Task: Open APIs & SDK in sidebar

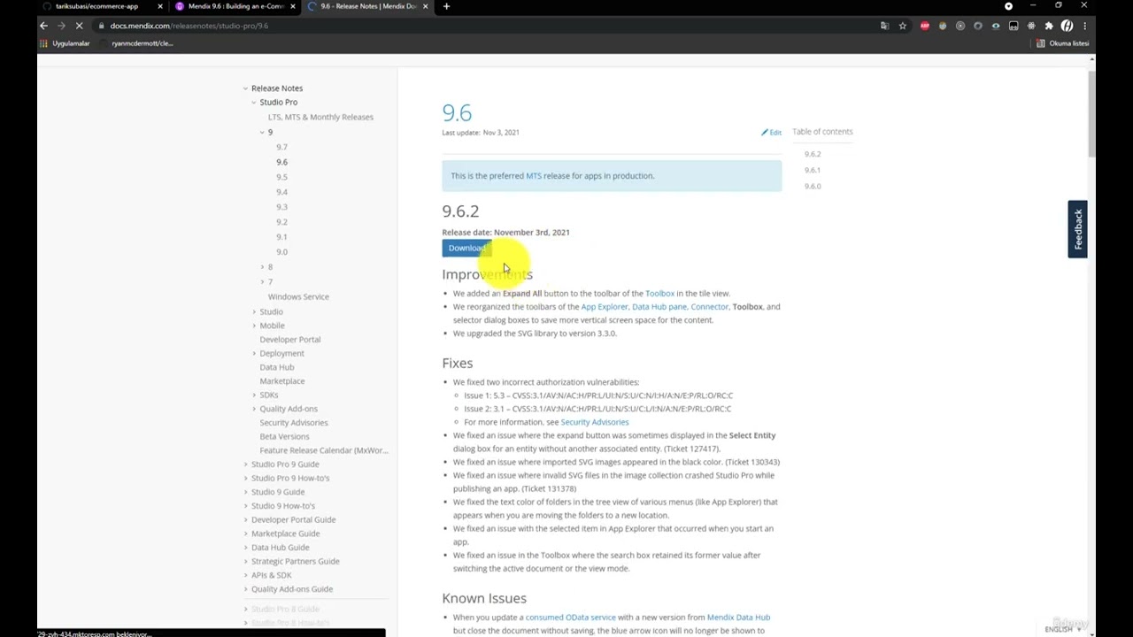Action: click(x=271, y=575)
